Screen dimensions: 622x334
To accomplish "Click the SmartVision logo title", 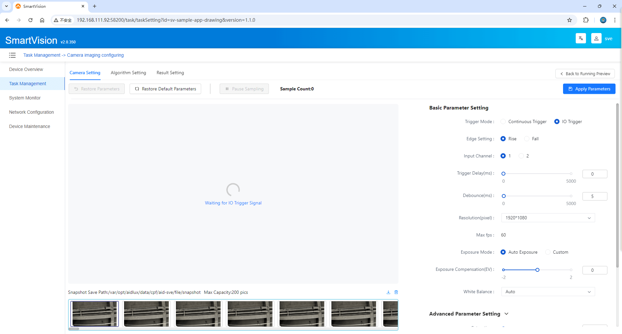I will (x=31, y=40).
